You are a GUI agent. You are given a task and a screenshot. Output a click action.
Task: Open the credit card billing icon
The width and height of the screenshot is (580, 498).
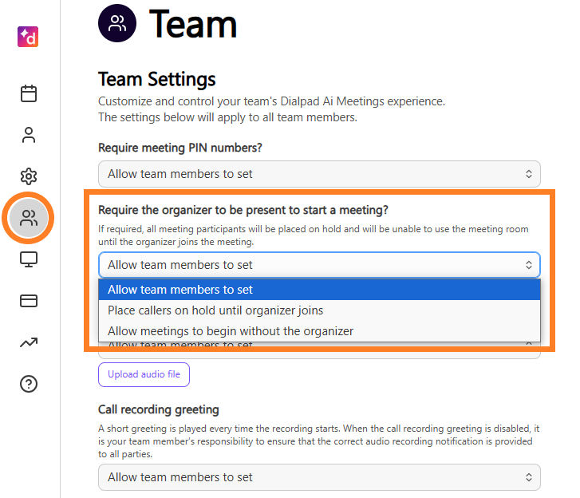[x=29, y=301]
